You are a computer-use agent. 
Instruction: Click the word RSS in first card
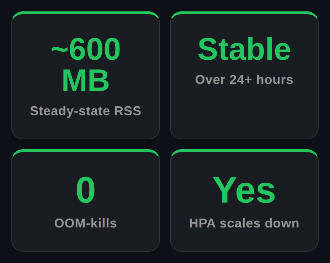(128, 111)
